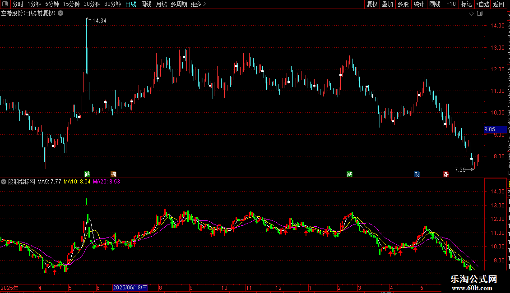The width and height of the screenshot is (510, 293).
Task: Click the 2025年 label on time axis
Action: 9,288
